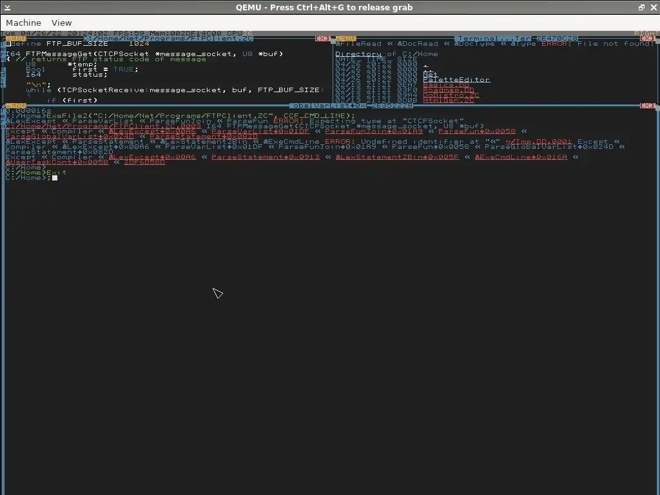Follow the &ExeCmdLine+0x016A link
Image resolution: width=660 pixels, height=495 pixels.
click(521, 157)
